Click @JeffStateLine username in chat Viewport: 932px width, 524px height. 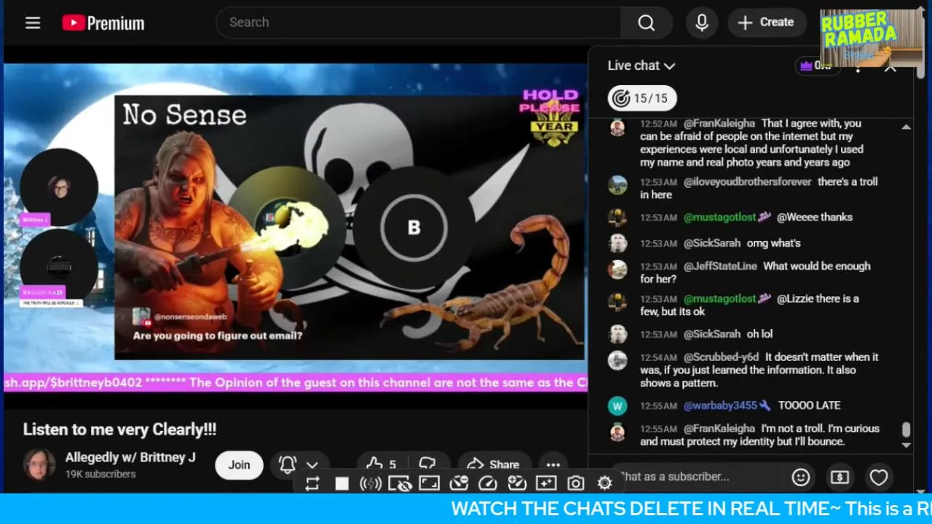720,266
